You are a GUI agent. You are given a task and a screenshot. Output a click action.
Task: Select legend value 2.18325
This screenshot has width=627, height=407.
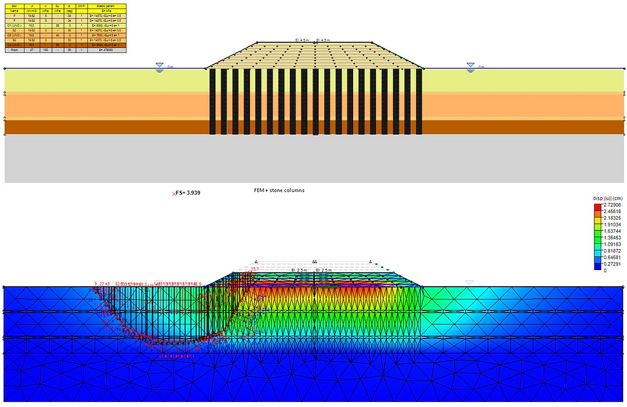tap(612, 218)
